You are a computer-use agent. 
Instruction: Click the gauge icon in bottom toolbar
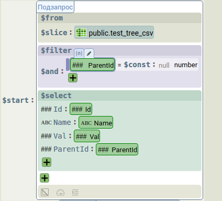point(60,193)
